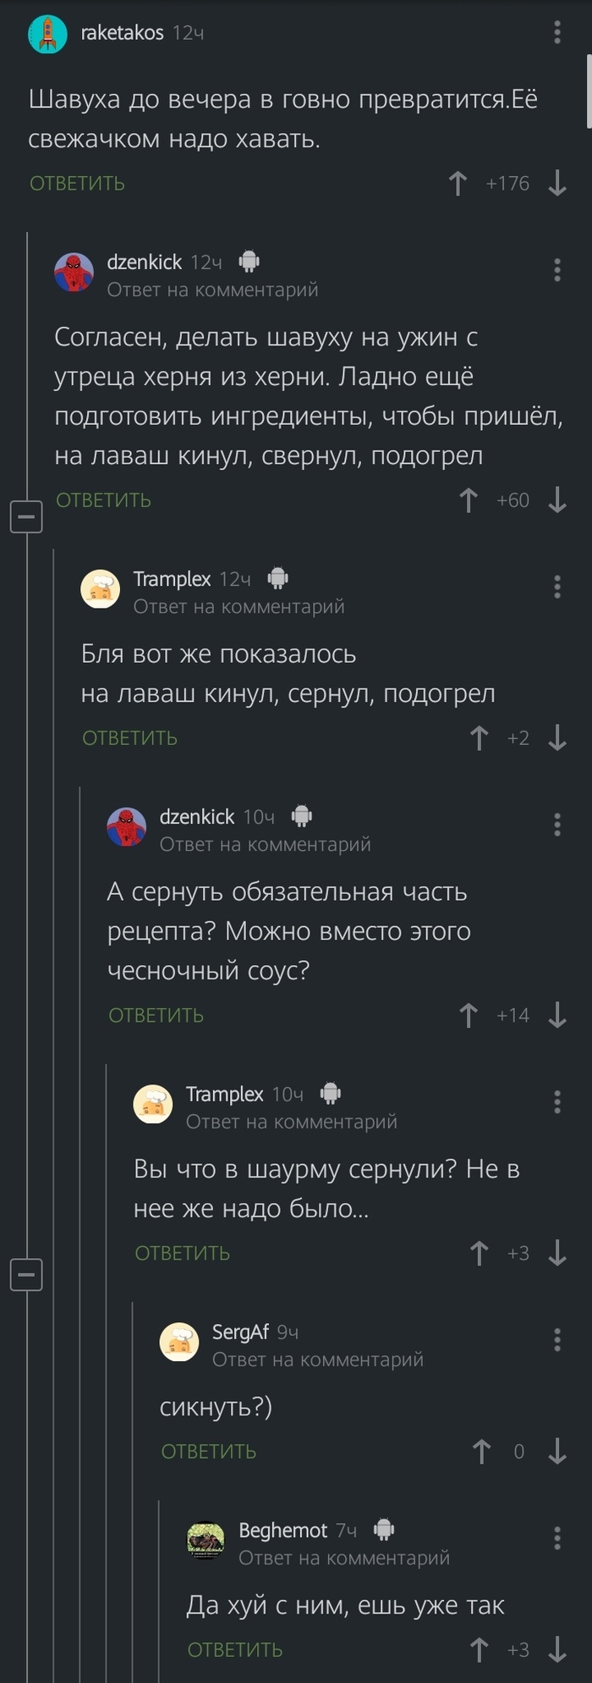Open the three-dot menu on Tramplex's first comment
This screenshot has height=1683, width=592.
click(x=556, y=588)
